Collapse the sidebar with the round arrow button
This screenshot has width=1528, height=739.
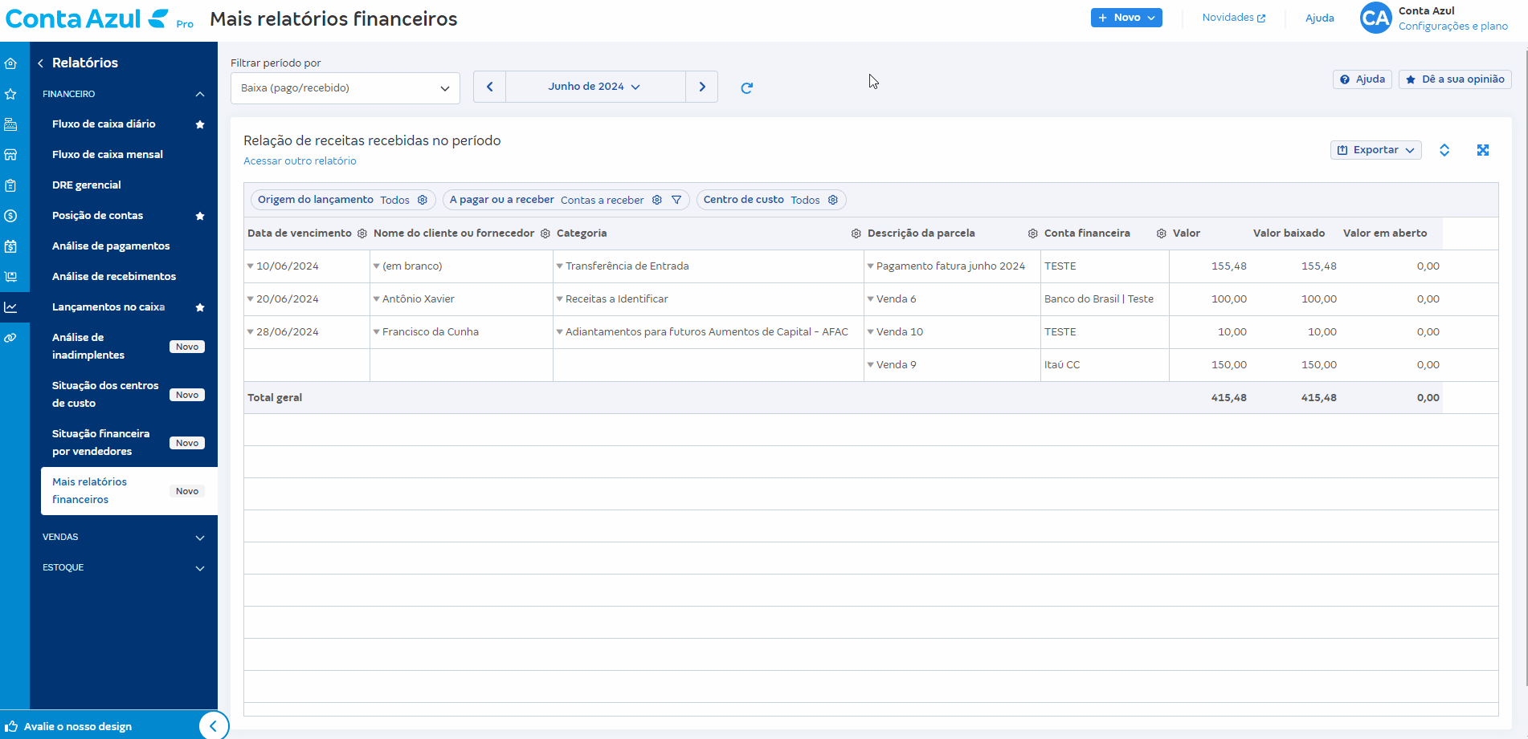pyautogui.click(x=213, y=726)
